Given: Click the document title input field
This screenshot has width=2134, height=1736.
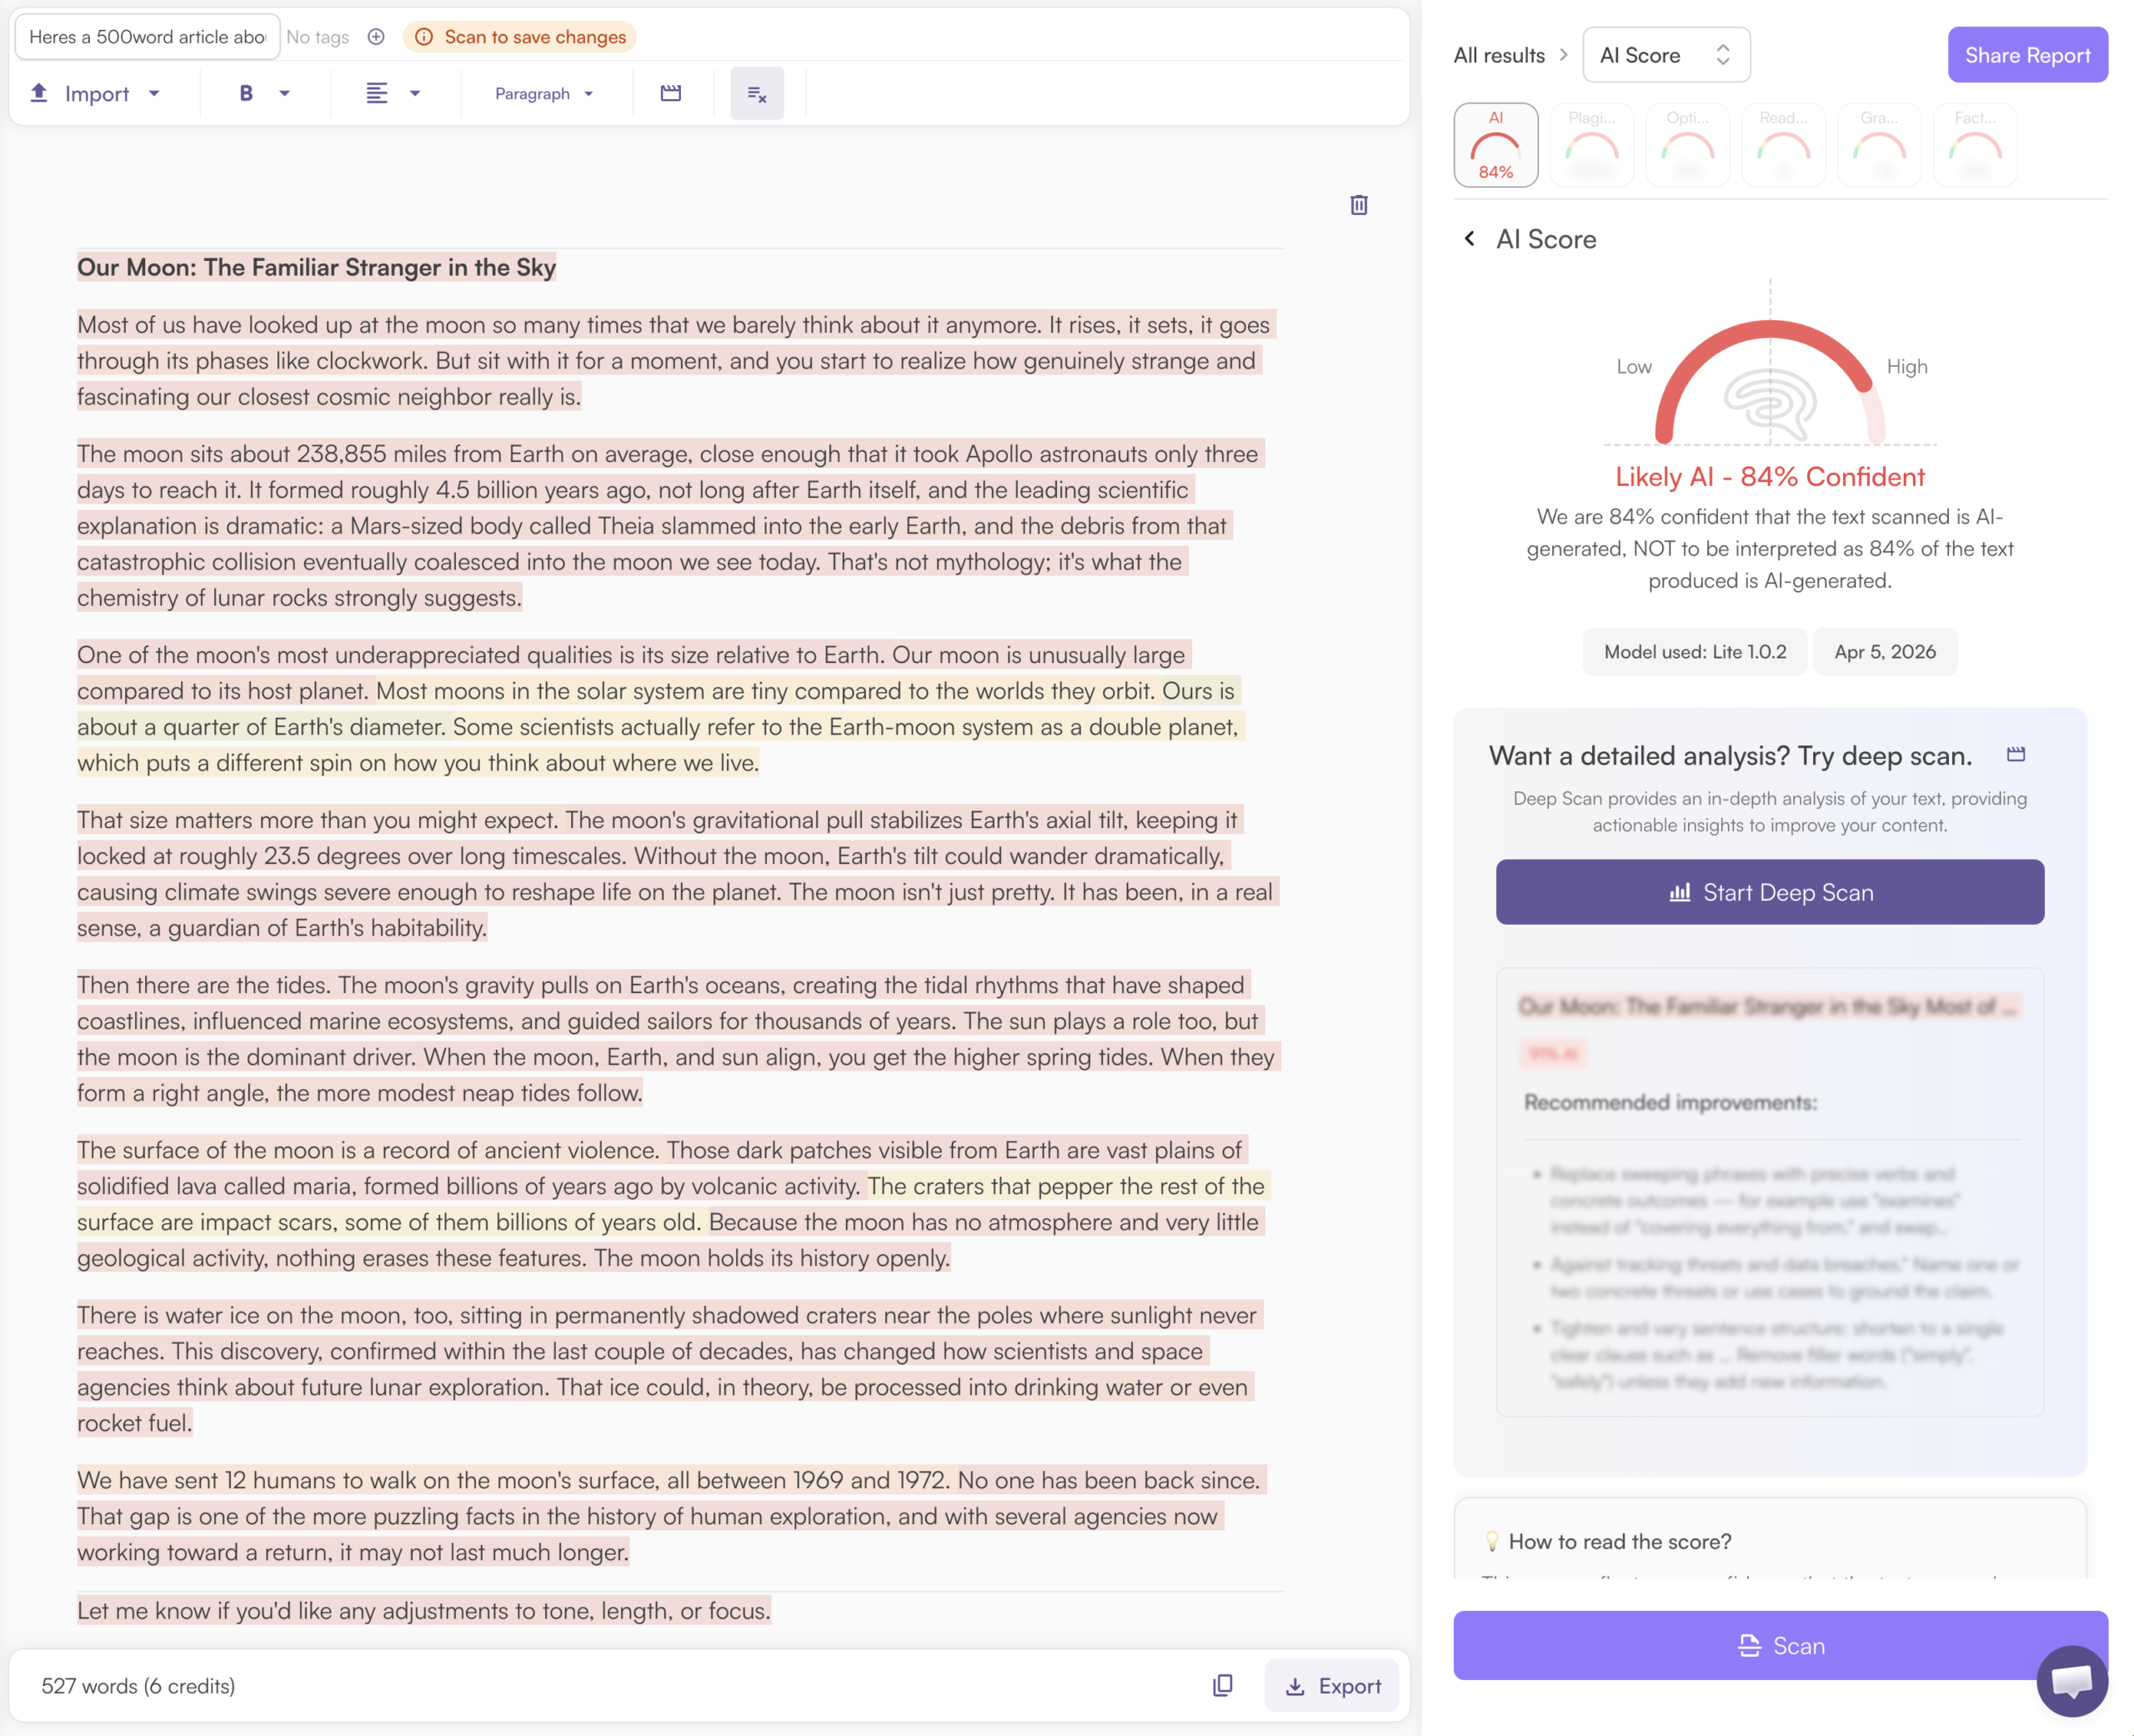Looking at the screenshot, I should click(148, 37).
